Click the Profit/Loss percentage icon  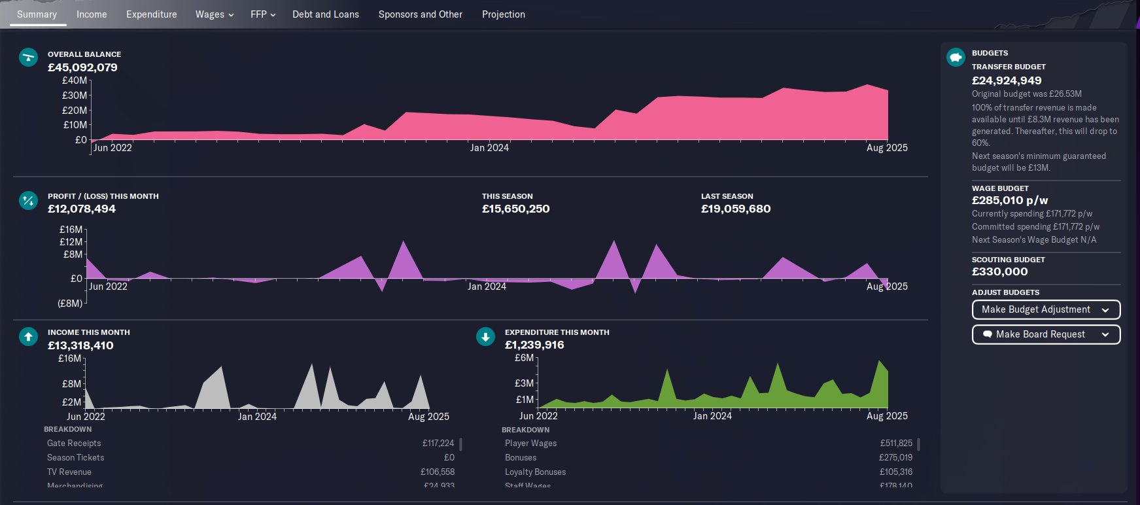tap(28, 200)
